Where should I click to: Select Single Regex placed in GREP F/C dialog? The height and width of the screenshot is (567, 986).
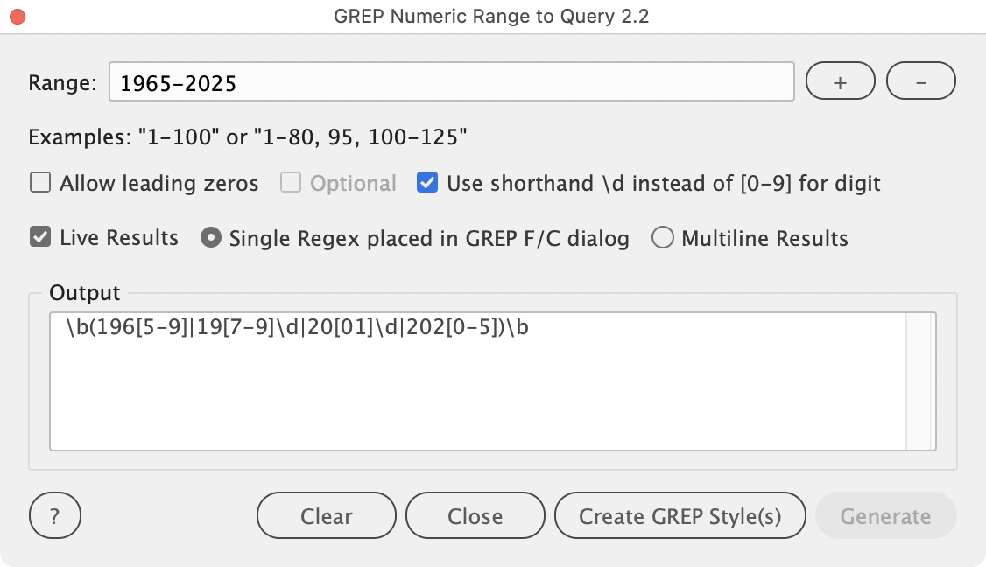click(210, 238)
